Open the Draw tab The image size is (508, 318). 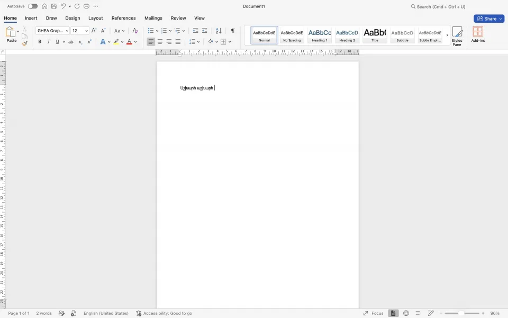51,18
